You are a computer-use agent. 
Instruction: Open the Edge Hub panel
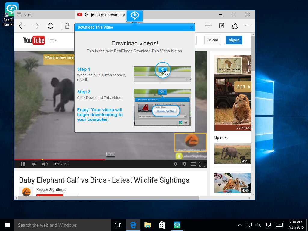pyautogui.click(x=208, y=26)
